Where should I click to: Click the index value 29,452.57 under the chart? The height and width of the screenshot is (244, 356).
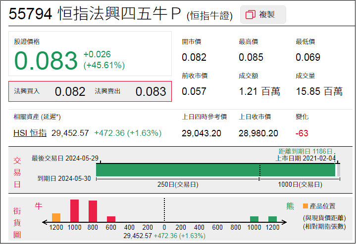tap(138, 236)
